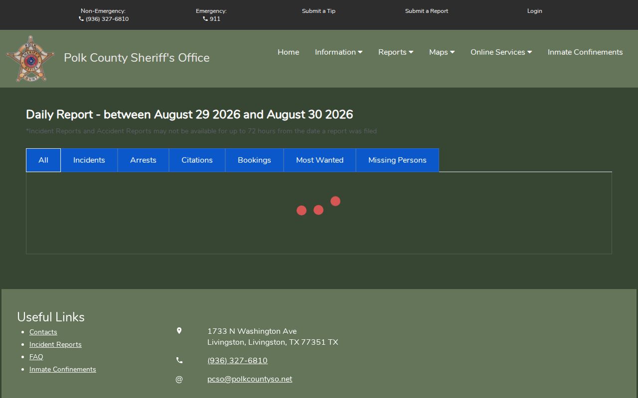Click the Polk County Sheriff's Office title

pyautogui.click(x=137, y=58)
